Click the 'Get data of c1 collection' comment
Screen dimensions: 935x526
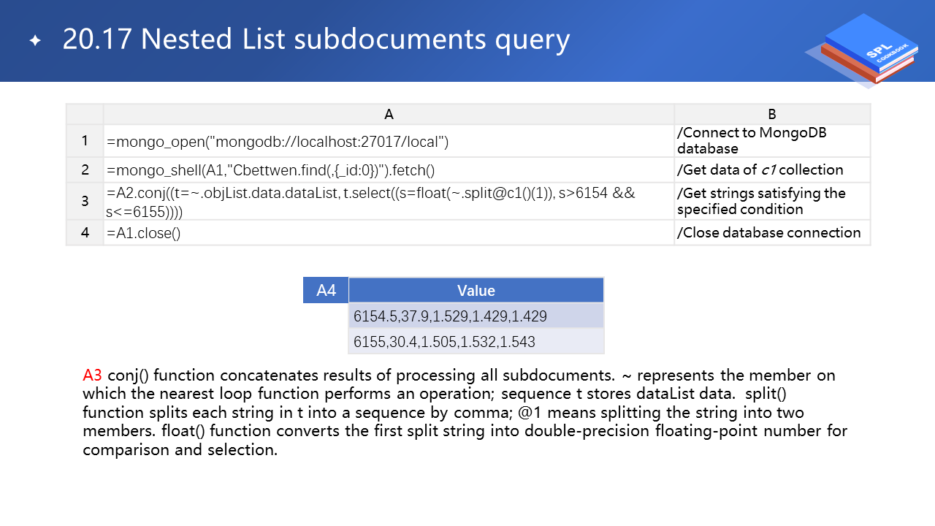coord(760,170)
